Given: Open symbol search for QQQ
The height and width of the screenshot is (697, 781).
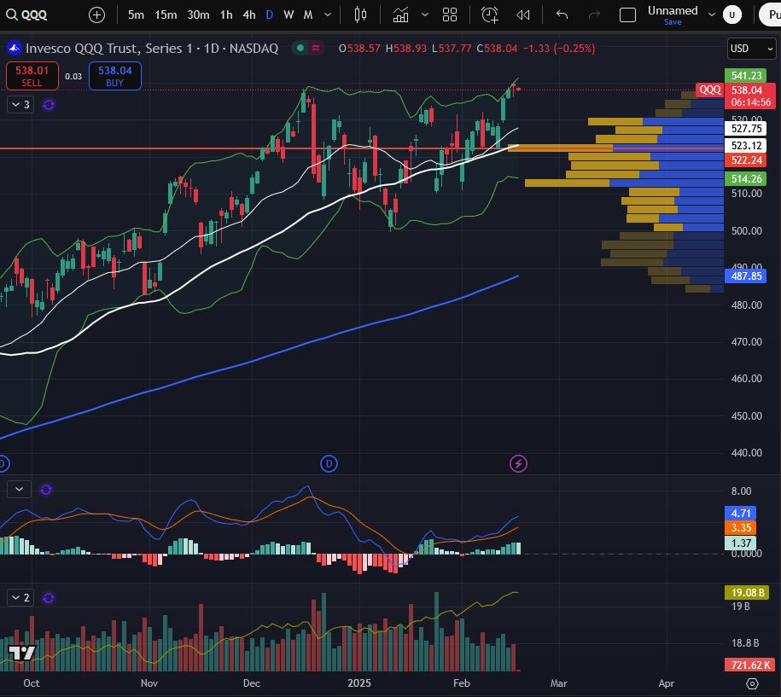Looking at the screenshot, I should coord(27,15).
